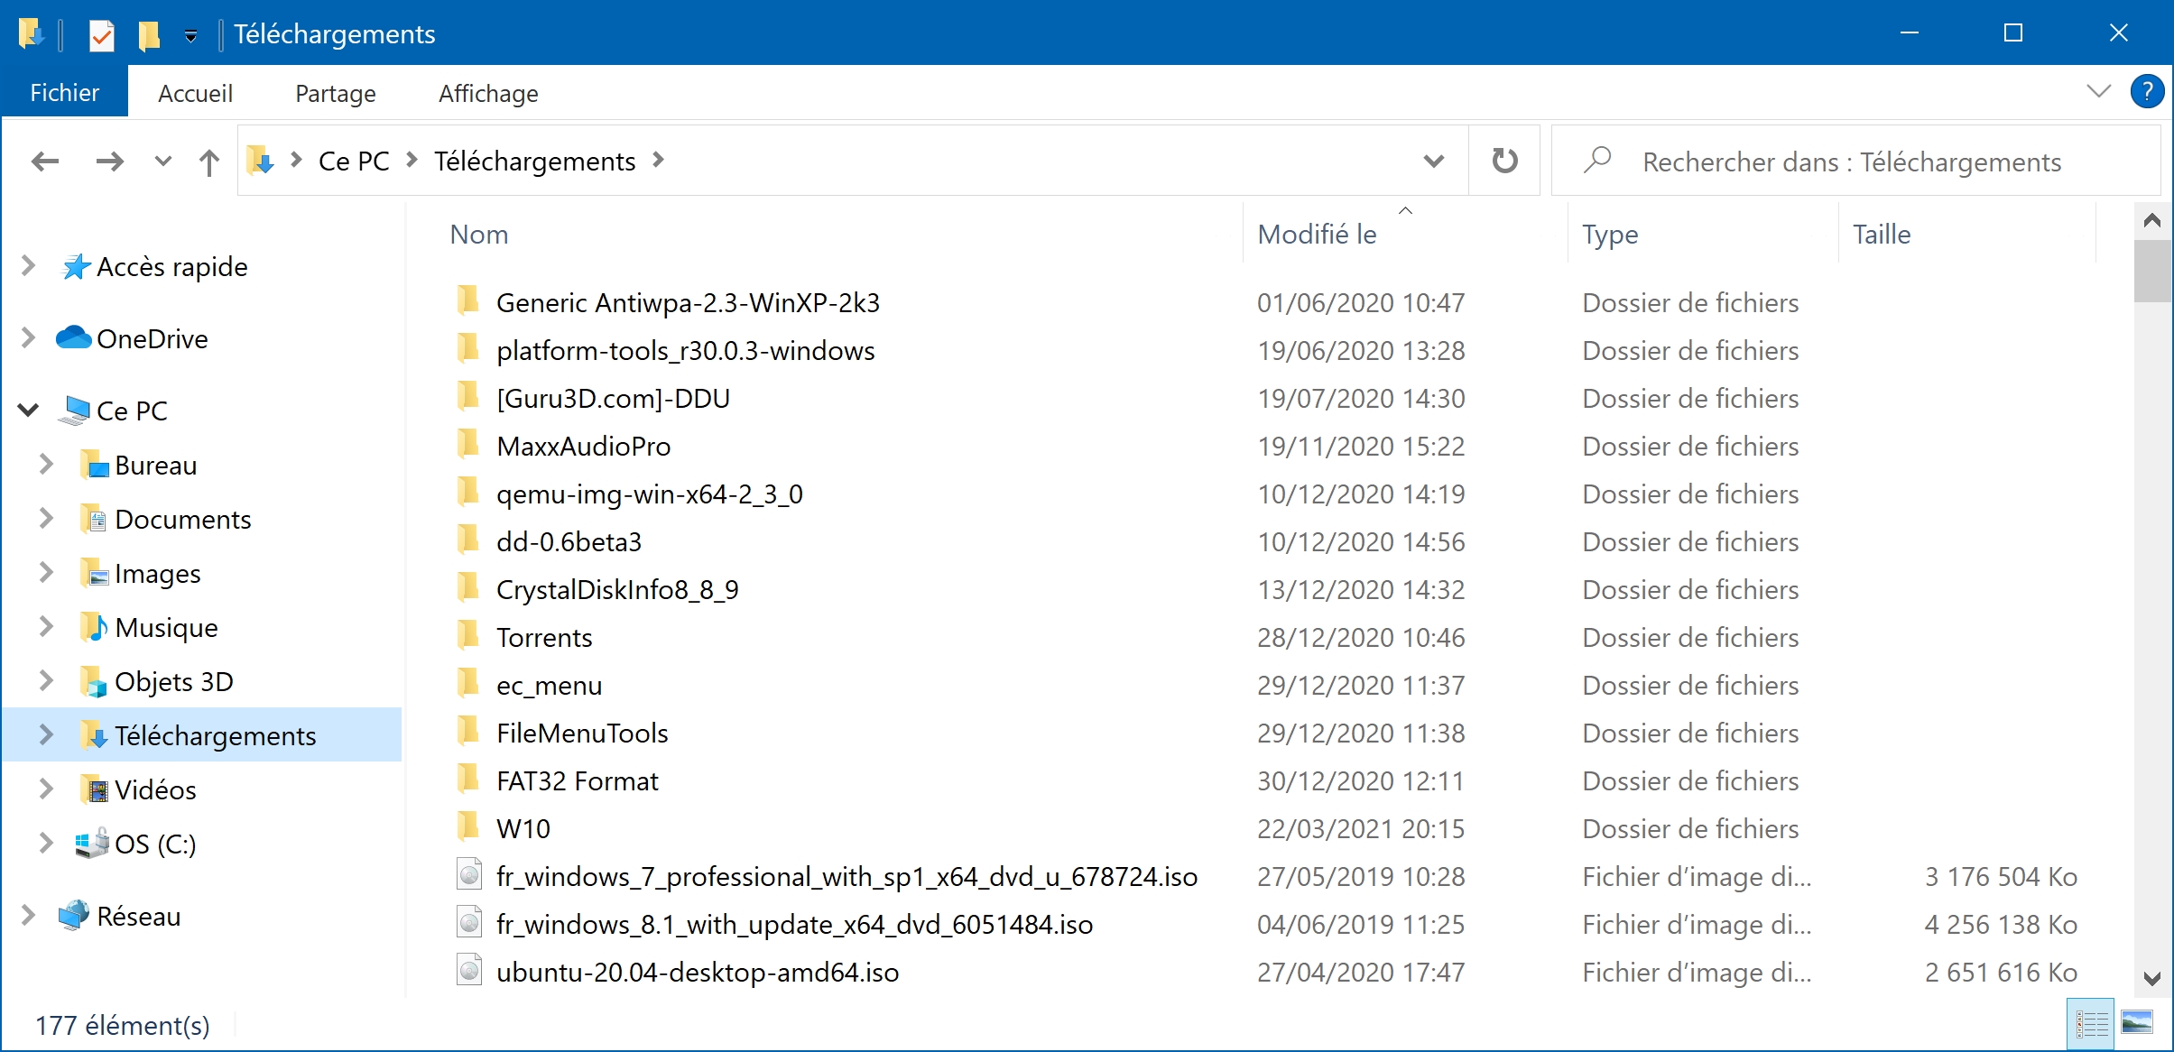
Task: Click the search box Rechercher dans Téléchargements
Action: [x=1855, y=161]
